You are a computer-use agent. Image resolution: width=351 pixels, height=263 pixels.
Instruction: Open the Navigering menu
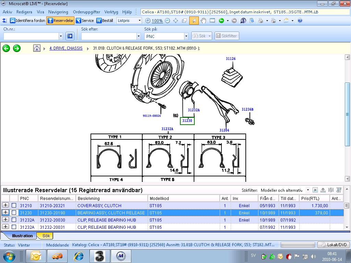(x=58, y=12)
